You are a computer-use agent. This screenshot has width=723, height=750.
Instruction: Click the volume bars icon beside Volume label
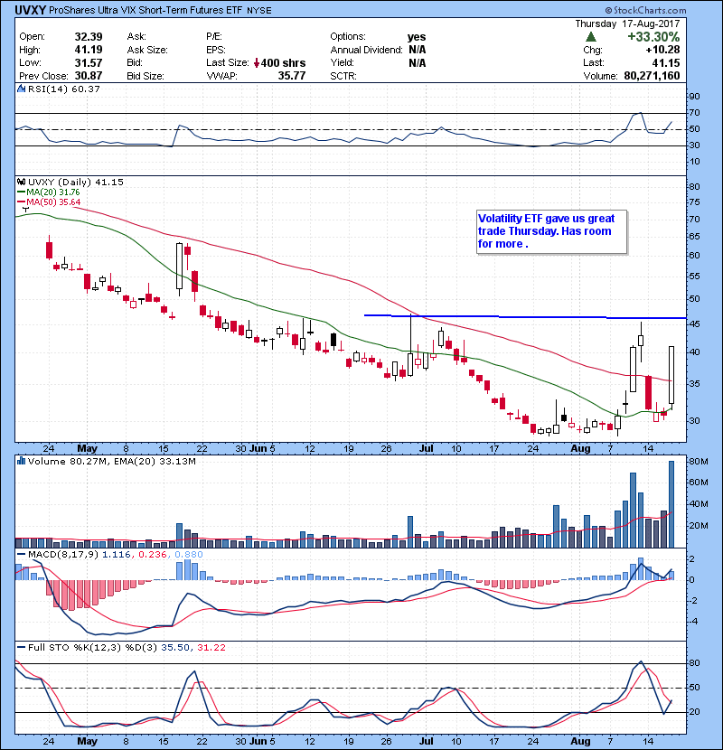(x=21, y=461)
